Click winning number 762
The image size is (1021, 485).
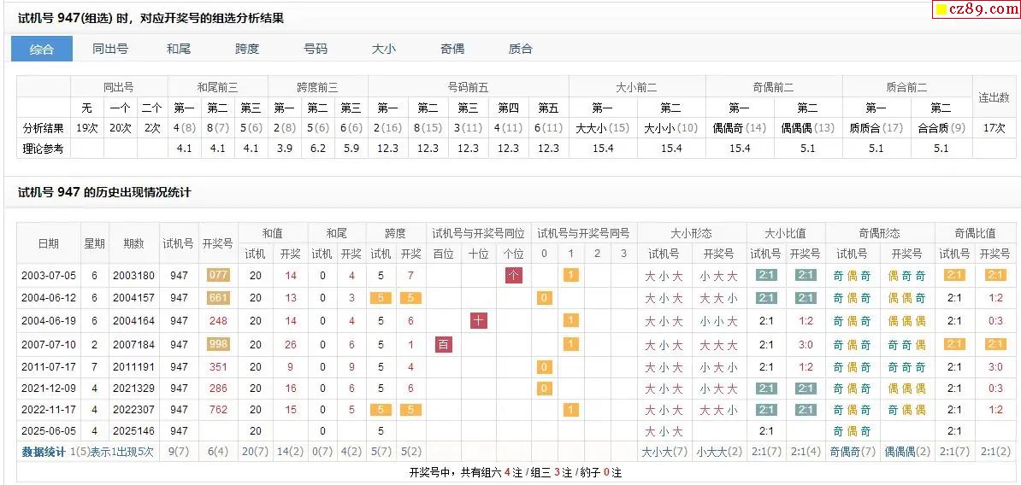pos(218,410)
